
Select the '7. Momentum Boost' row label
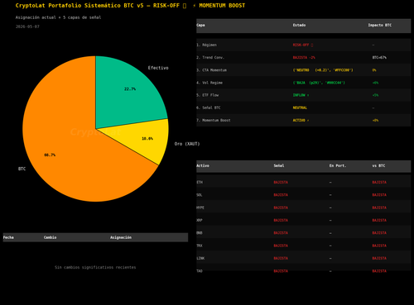[x=214, y=121]
